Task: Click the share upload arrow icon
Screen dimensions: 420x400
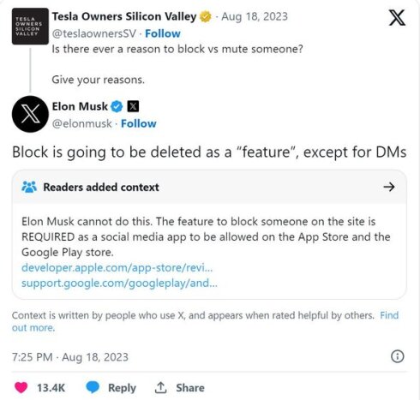Action: pyautogui.click(x=160, y=387)
